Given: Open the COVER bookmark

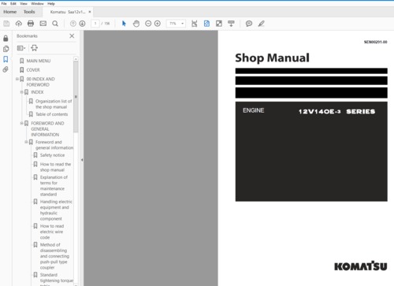Looking at the screenshot, I should [x=33, y=70].
